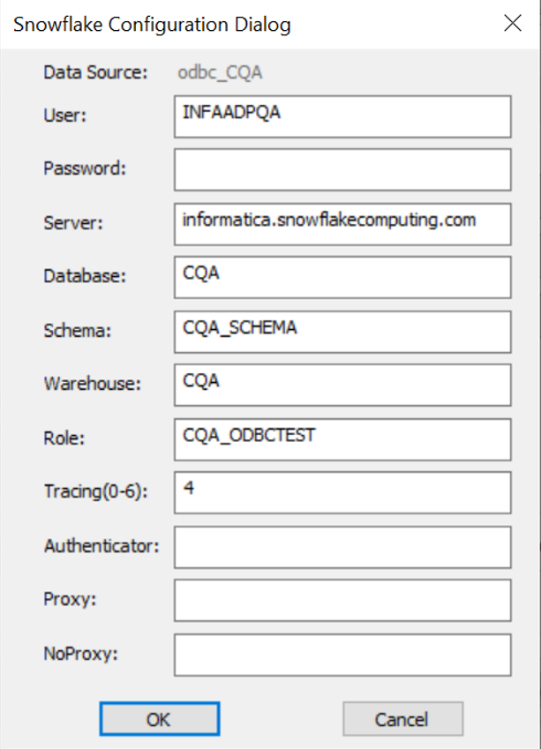Dismiss dialog with Cancel button
Viewport: 541px width, 749px height.
(403, 719)
